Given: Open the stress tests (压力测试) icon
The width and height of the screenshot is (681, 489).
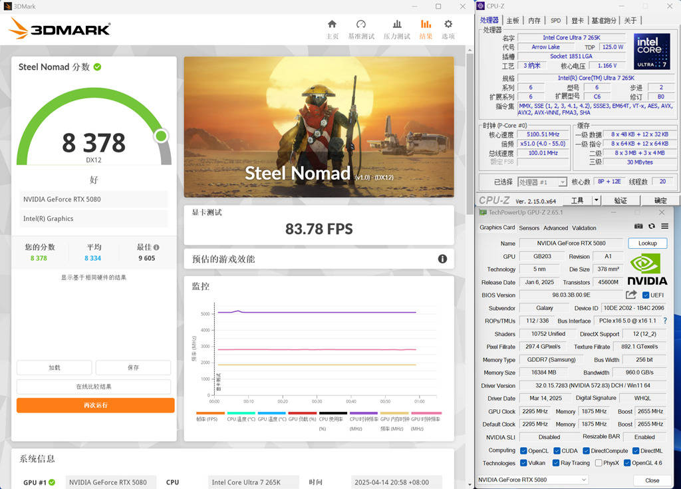Looking at the screenshot, I should pyautogui.click(x=397, y=24).
